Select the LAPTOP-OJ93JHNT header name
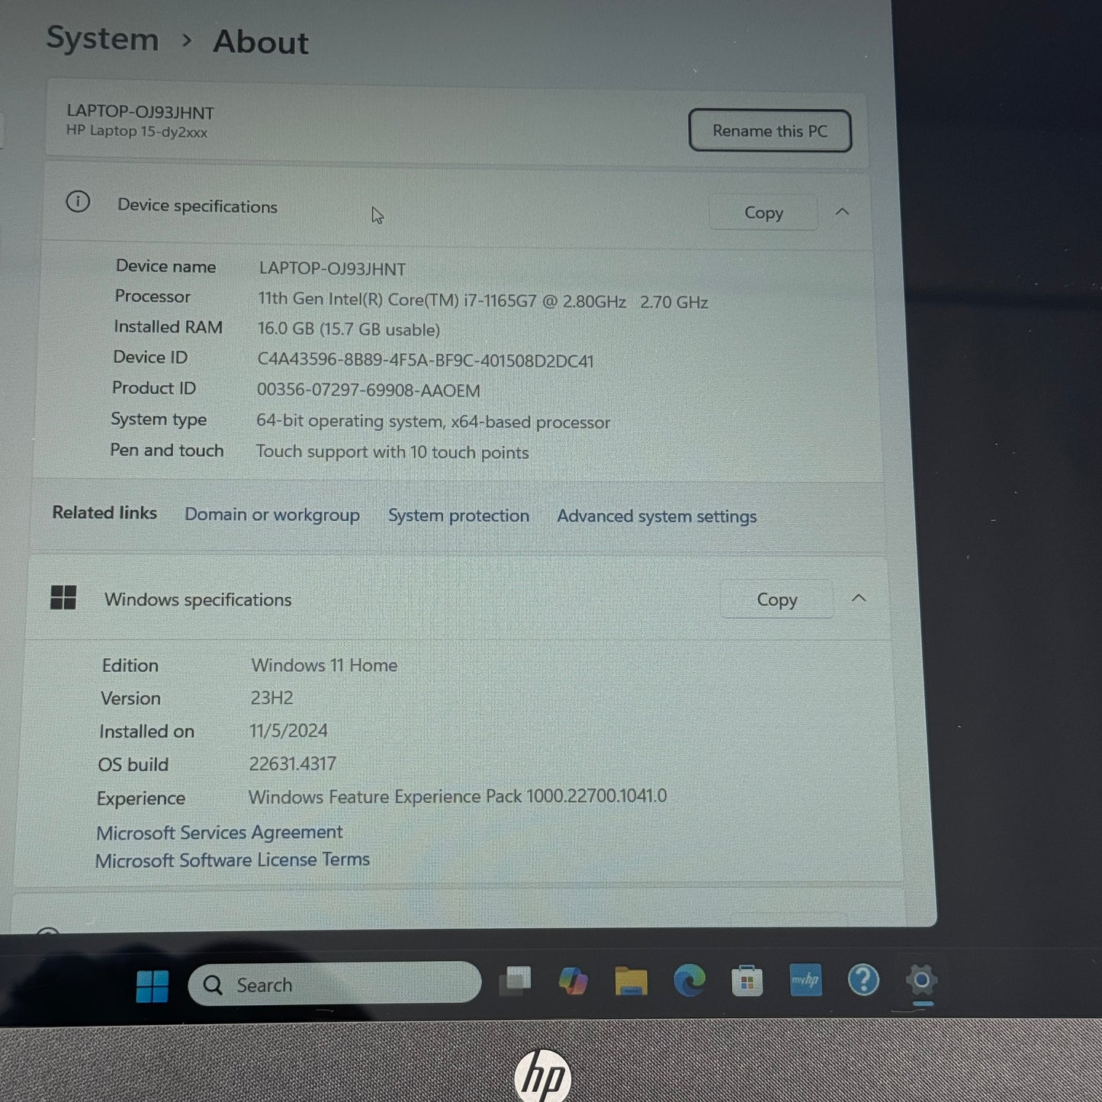Screen dimensions: 1102x1102 coord(140,112)
